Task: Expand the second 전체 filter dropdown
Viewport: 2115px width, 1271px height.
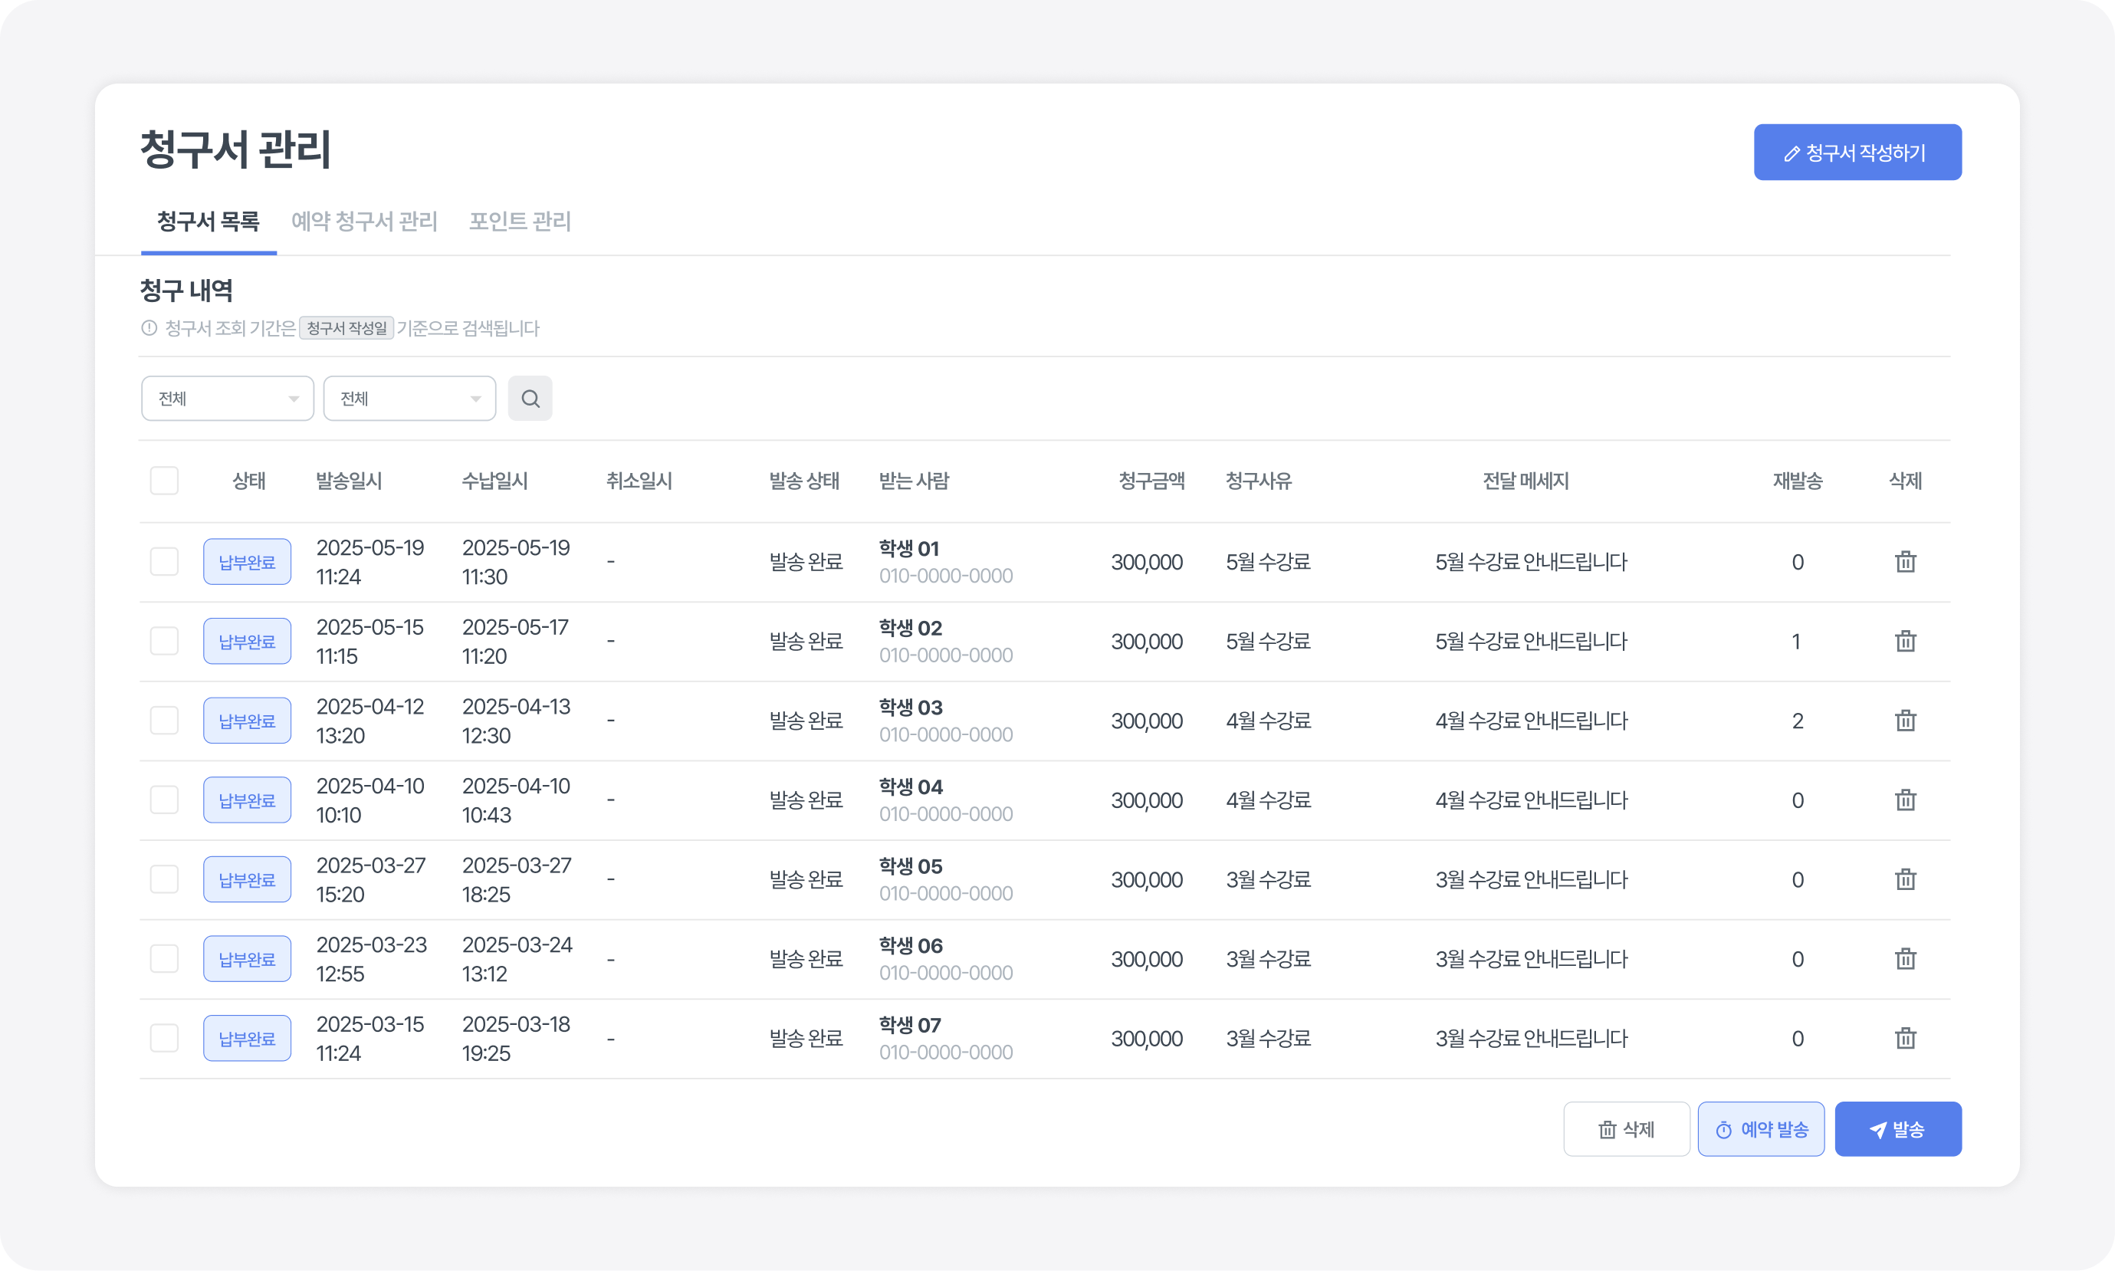Action: [409, 399]
